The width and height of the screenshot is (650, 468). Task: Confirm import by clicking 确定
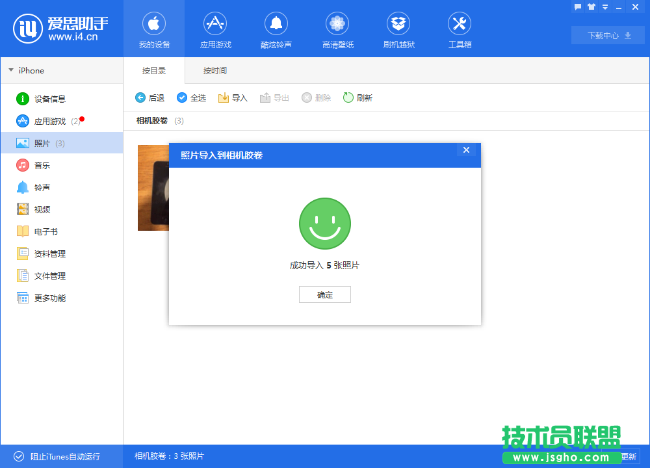click(324, 294)
